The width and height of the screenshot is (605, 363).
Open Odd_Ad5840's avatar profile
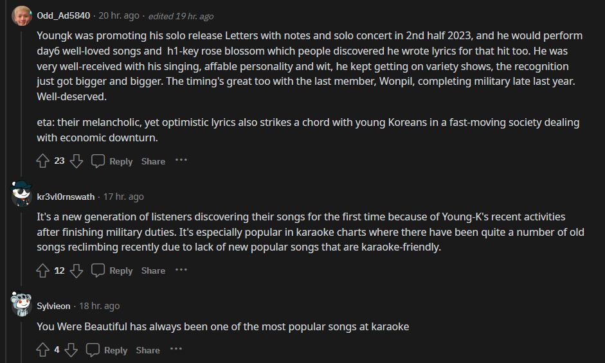(x=22, y=15)
